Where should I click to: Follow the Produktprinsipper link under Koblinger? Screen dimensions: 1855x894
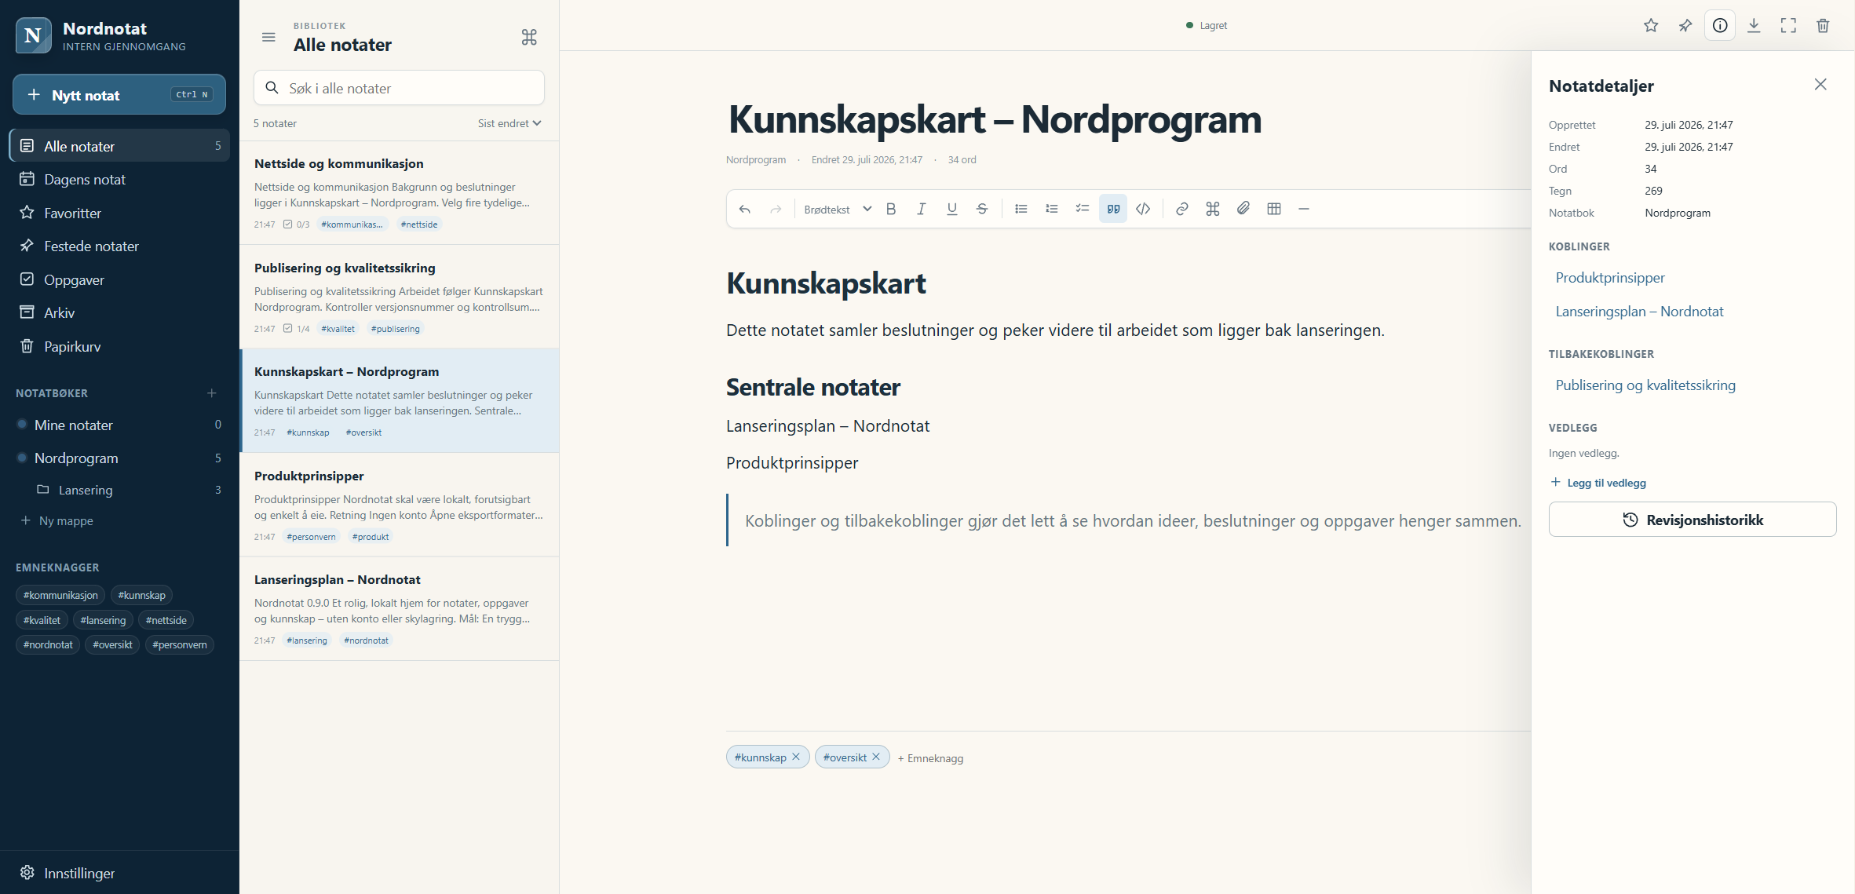[x=1610, y=278]
